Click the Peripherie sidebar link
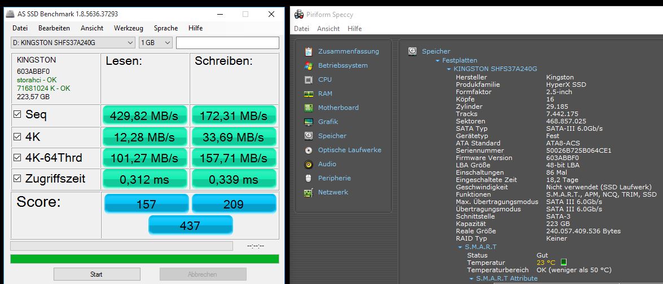The height and width of the screenshot is (284, 663). click(x=335, y=178)
